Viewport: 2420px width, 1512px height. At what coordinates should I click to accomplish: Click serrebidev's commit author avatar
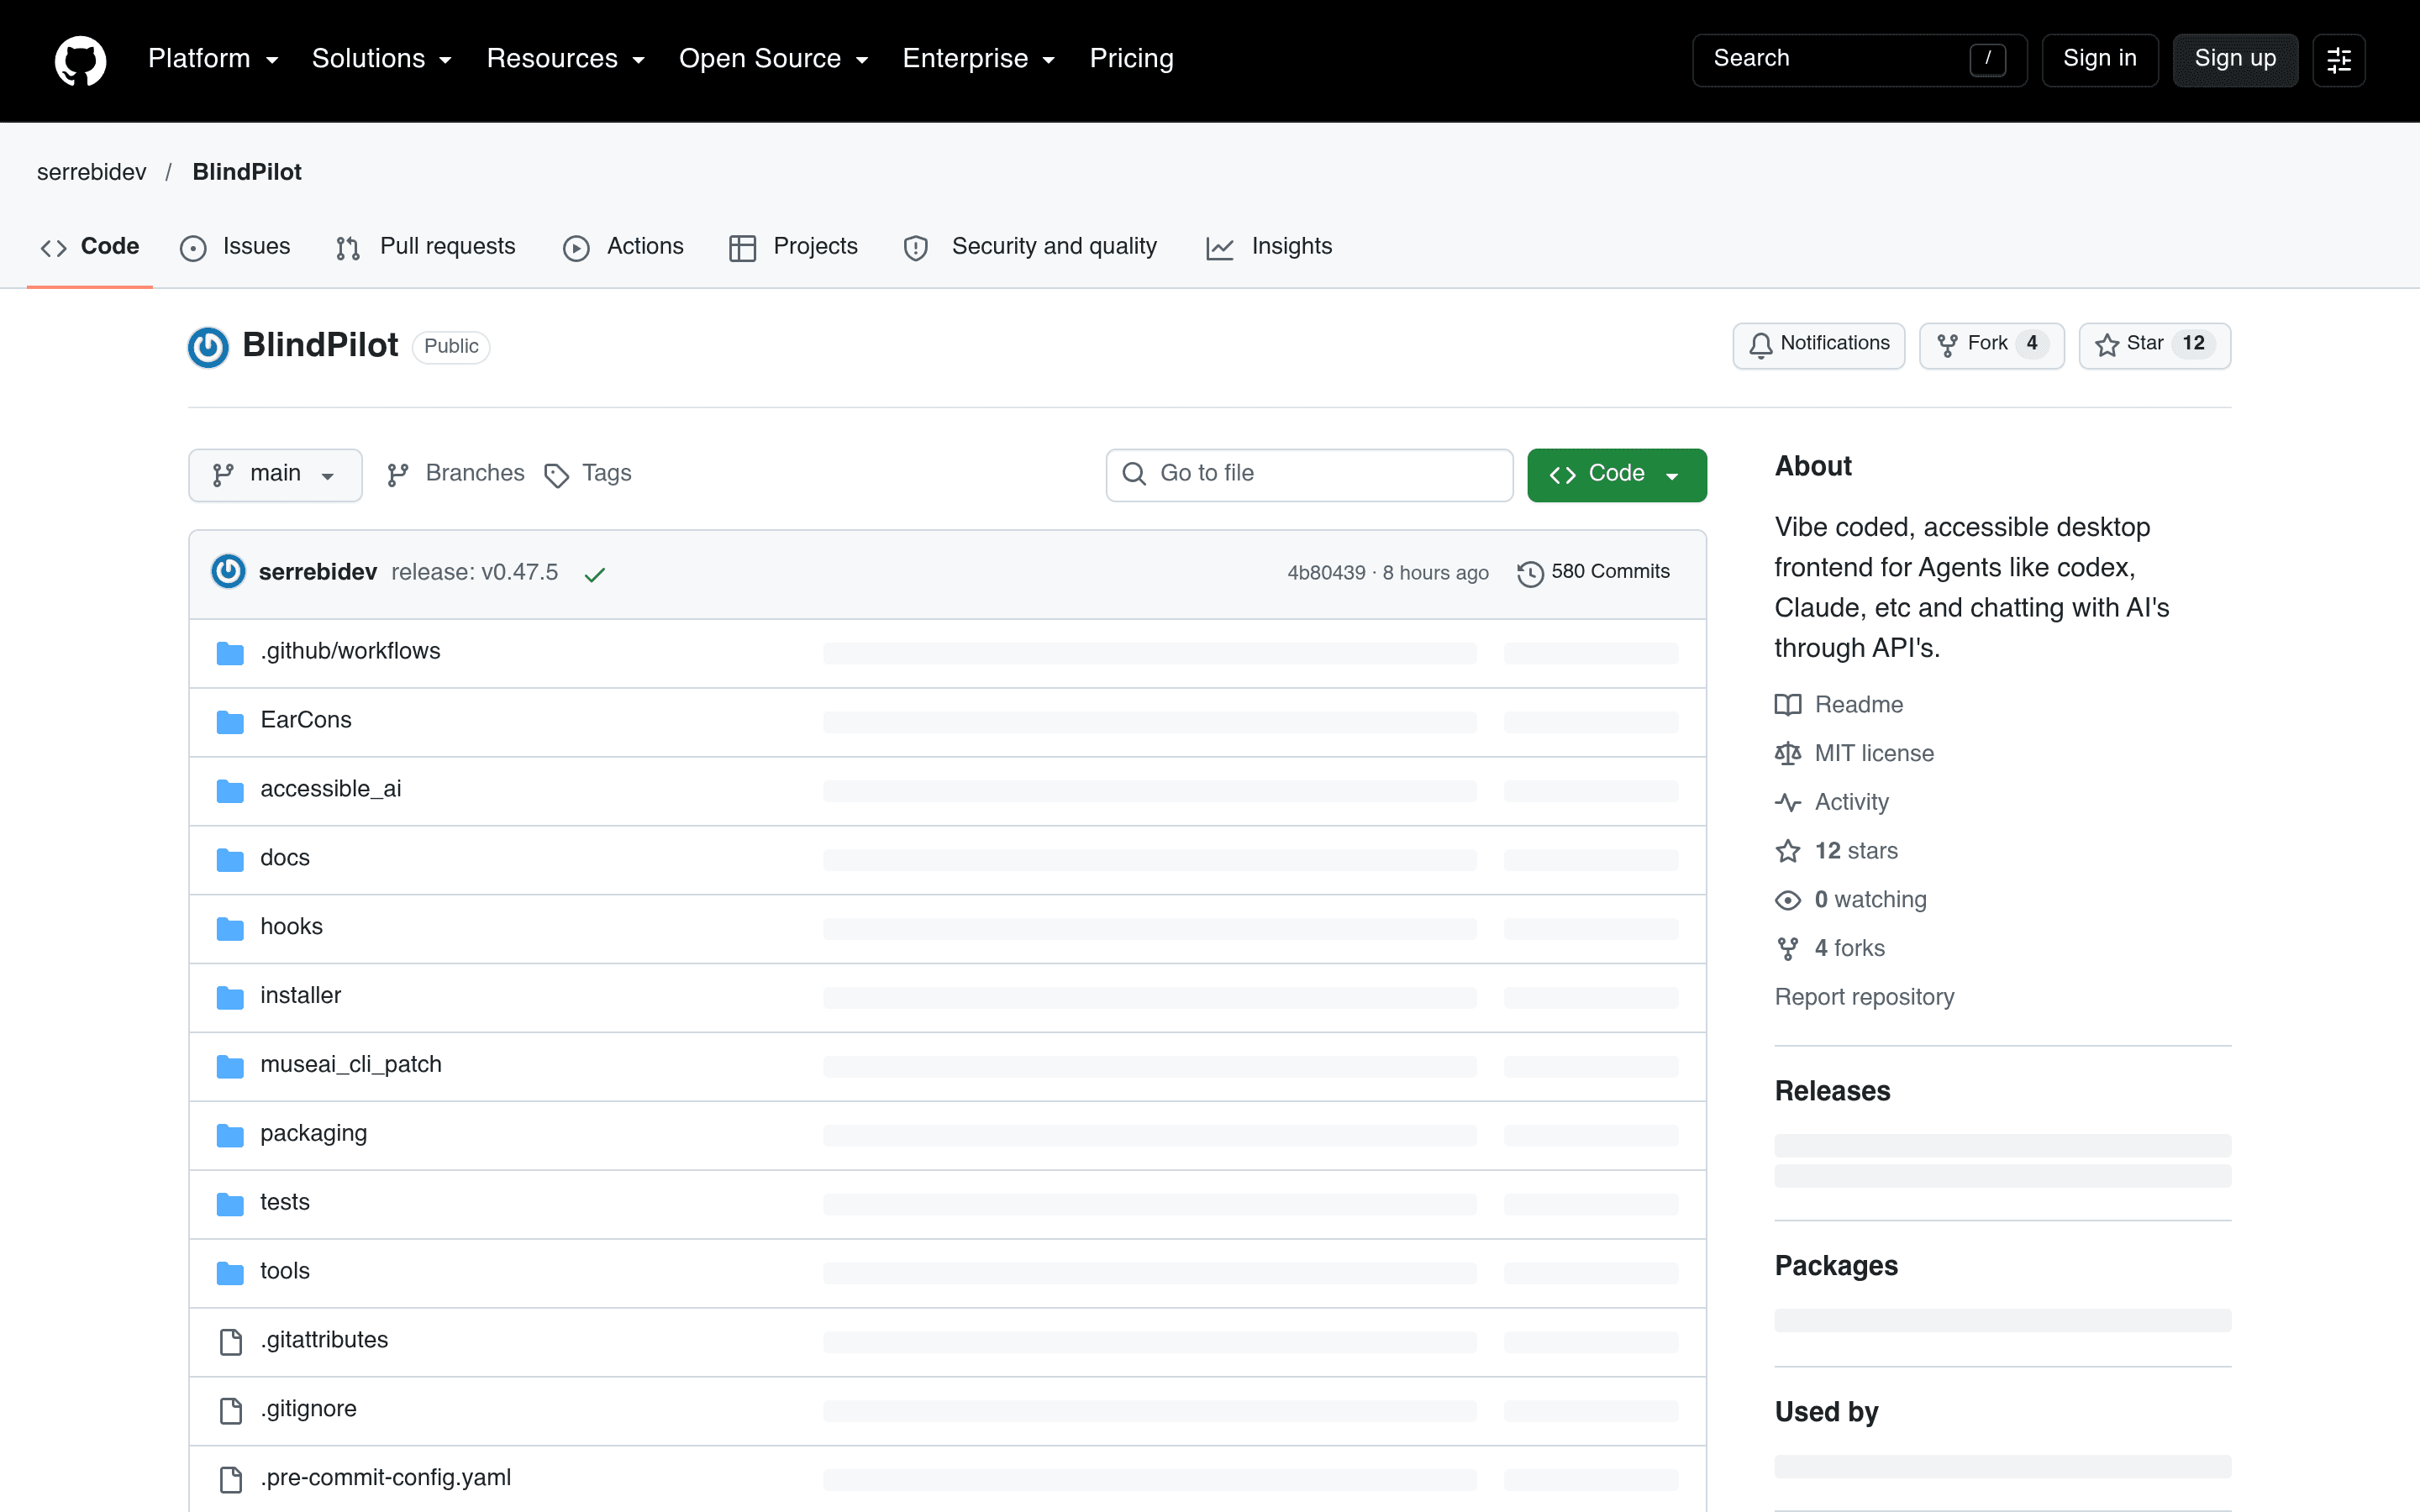[228, 572]
